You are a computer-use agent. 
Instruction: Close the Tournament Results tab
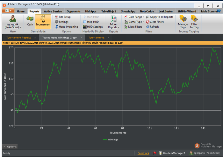pos(35,38)
